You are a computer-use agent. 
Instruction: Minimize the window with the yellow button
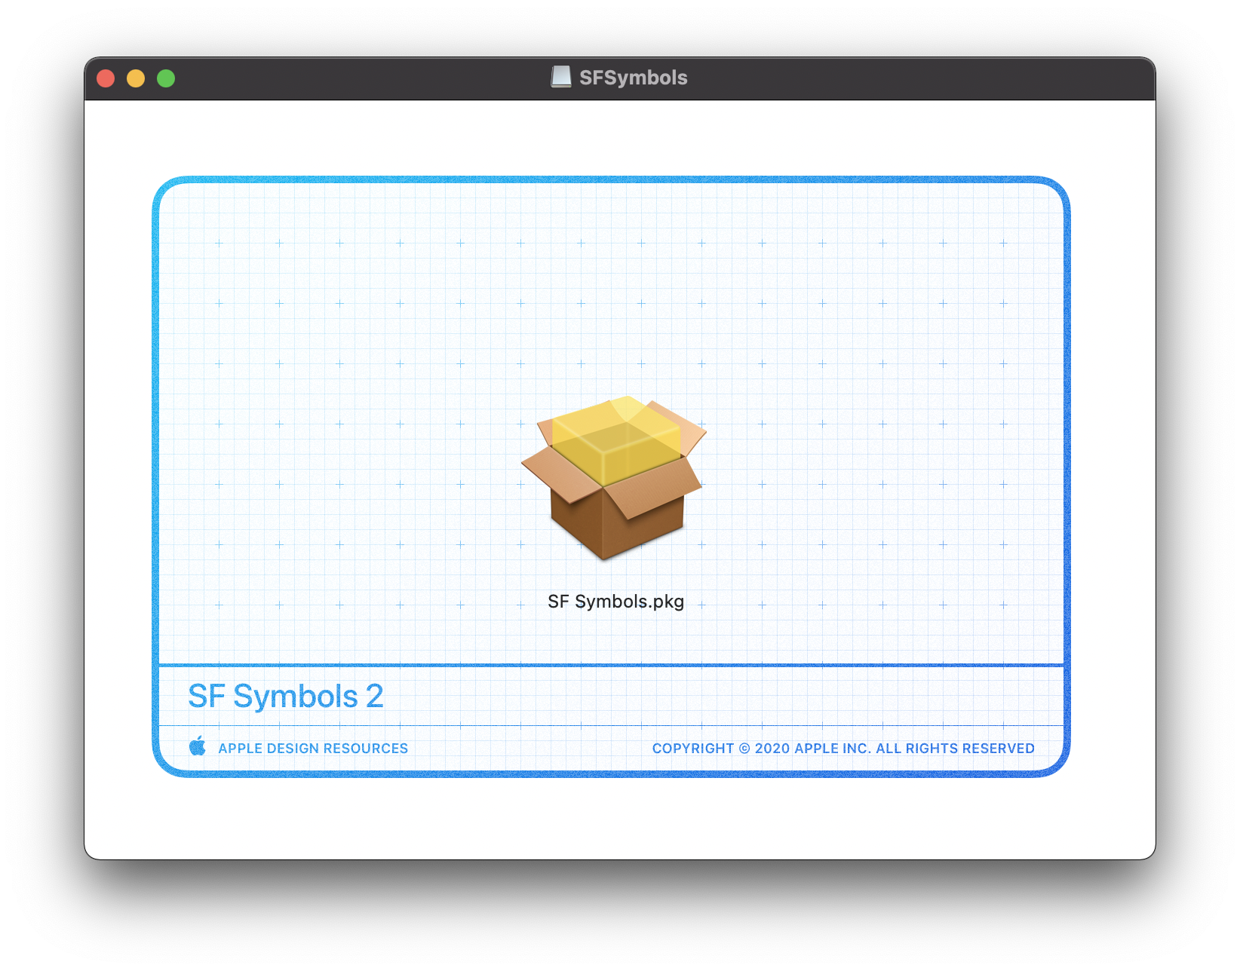(x=136, y=78)
